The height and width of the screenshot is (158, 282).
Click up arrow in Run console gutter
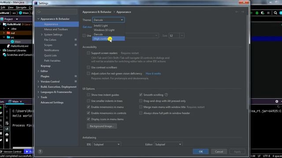(7, 112)
